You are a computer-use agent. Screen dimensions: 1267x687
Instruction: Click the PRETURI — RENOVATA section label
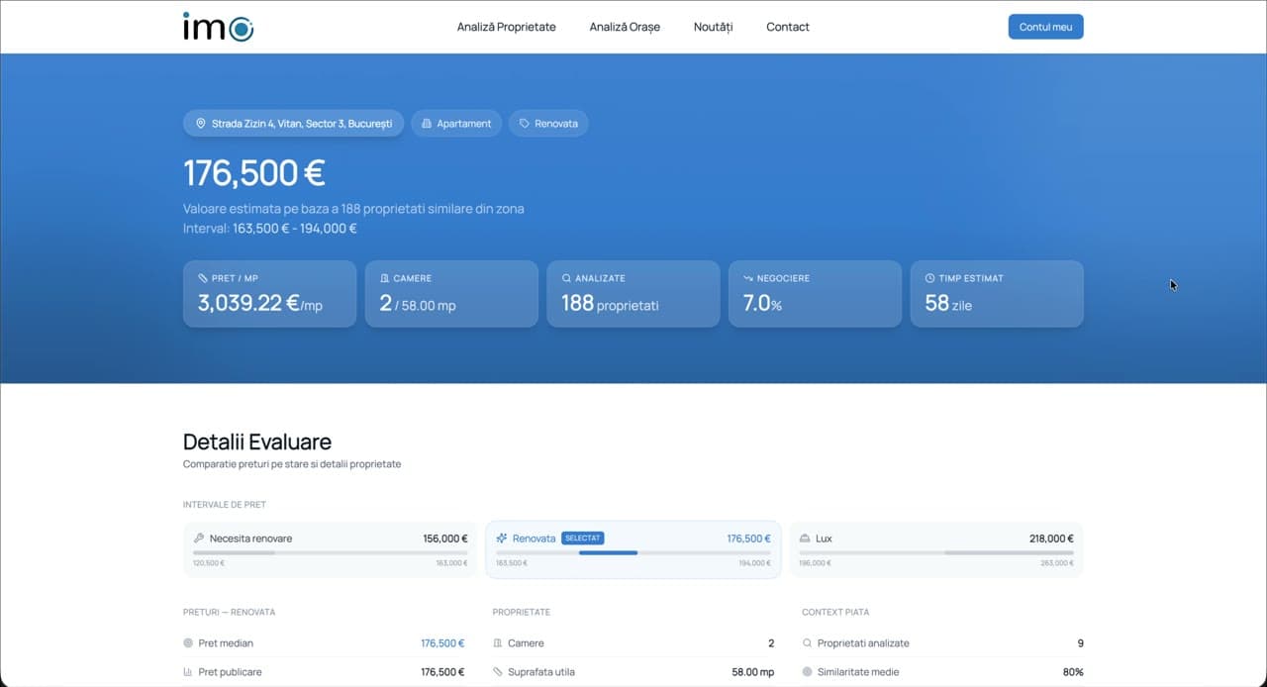(229, 612)
